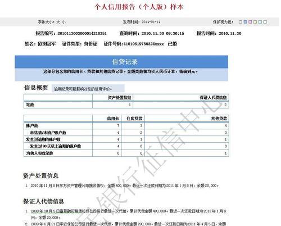This screenshot has width=281, height=226.
Task: Select the 为他人担保笔数 row label
Action: pos(39,153)
